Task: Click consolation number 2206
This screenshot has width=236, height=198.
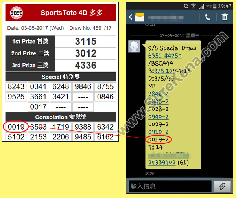Action: click(61, 137)
